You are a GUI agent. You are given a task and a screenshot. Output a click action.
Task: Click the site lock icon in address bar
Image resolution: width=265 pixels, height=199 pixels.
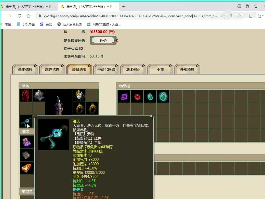pyautogui.click(x=40, y=16)
